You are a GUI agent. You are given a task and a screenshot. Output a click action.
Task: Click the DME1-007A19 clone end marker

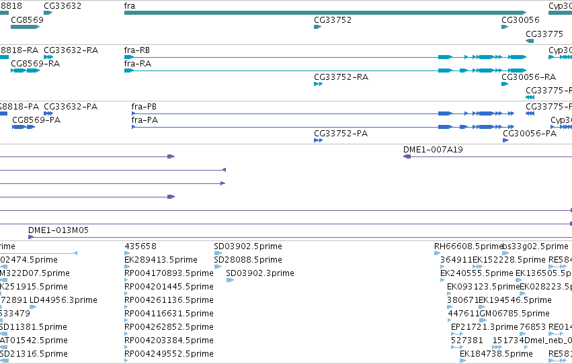[x=407, y=156]
